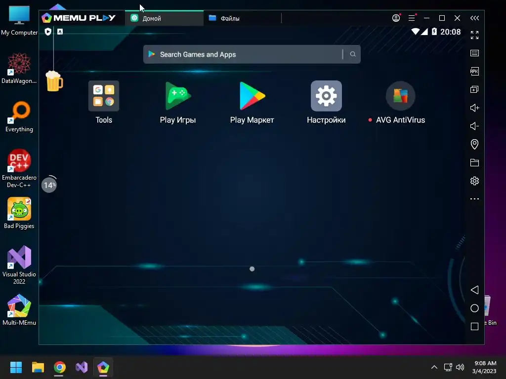Open Google Chrome from the taskbar
Viewport: 506px width, 379px height.
(x=60, y=367)
